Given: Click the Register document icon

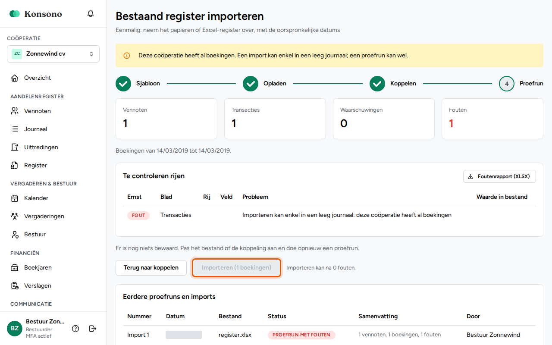Looking at the screenshot, I should [x=15, y=166].
